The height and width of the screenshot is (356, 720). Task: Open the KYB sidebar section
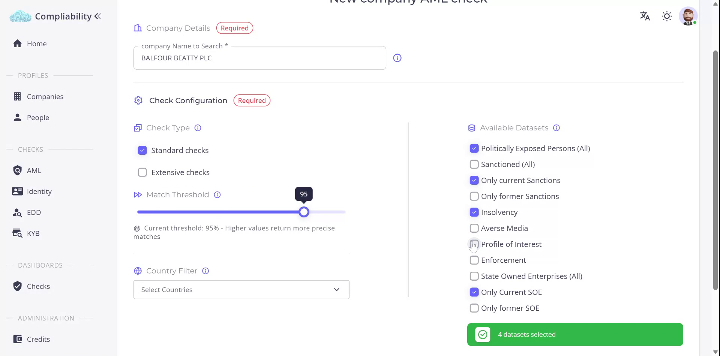33,233
